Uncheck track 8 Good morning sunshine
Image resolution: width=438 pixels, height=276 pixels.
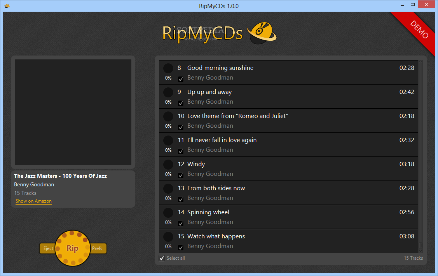(x=181, y=79)
